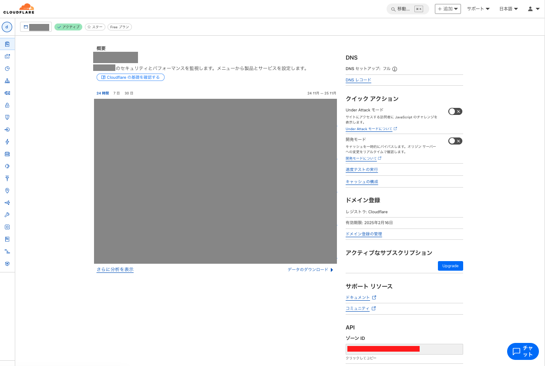Open the DNS レコード link

[x=358, y=80]
